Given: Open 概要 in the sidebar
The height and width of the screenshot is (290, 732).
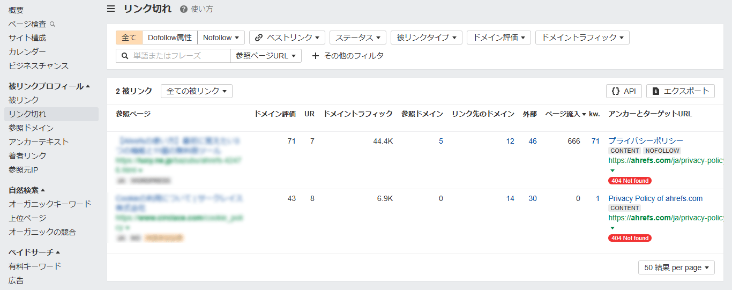Looking at the screenshot, I should coord(16,10).
